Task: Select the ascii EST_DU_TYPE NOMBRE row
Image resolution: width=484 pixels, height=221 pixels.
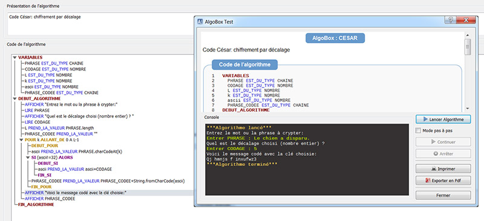Action: coord(51,86)
